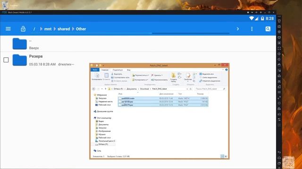Open Музыка in Explorer sidebar
This screenshot has height=169, width=302.
pos(101,135)
